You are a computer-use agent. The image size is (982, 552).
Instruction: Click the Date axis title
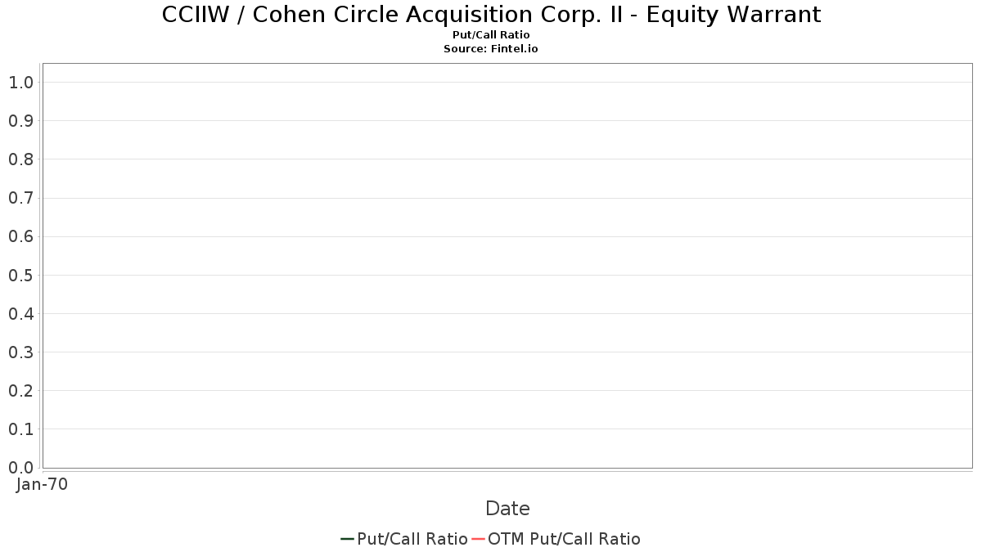pyautogui.click(x=507, y=509)
